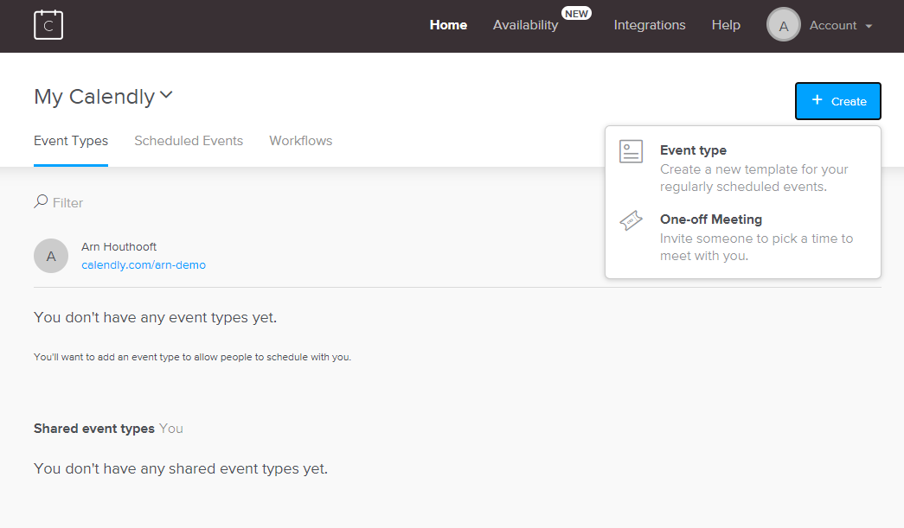Open the calendly.com/arn-demo link

coord(144,264)
